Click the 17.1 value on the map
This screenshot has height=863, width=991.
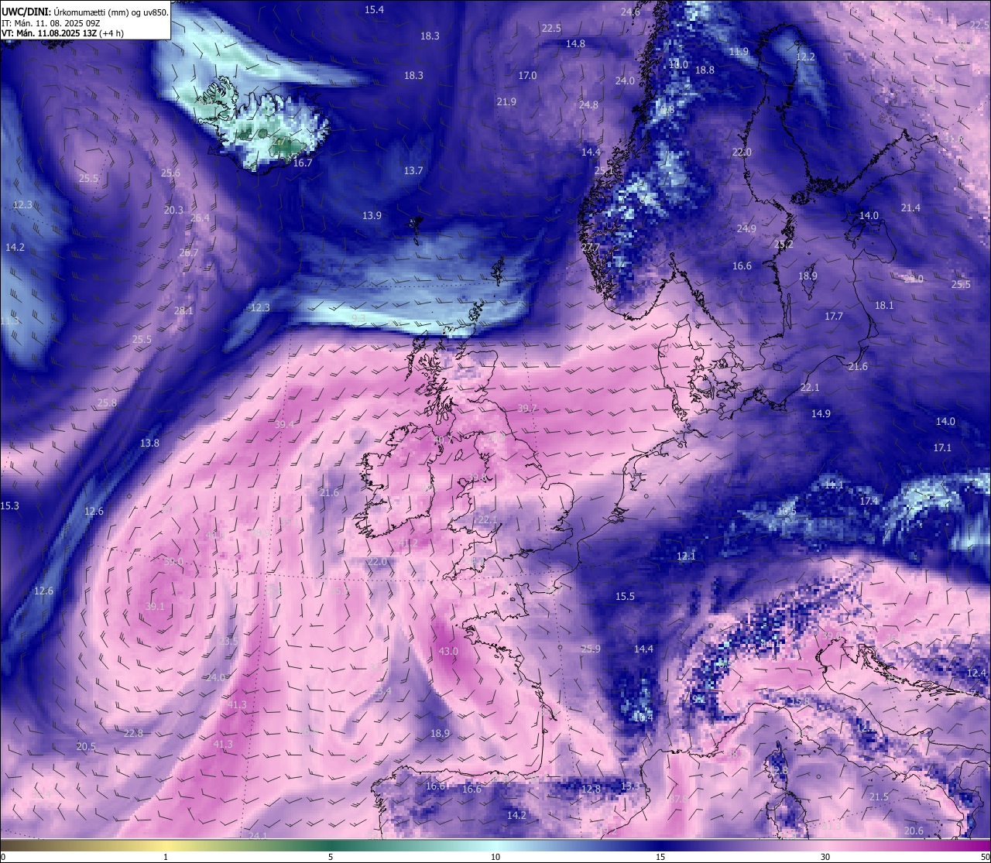coord(942,447)
